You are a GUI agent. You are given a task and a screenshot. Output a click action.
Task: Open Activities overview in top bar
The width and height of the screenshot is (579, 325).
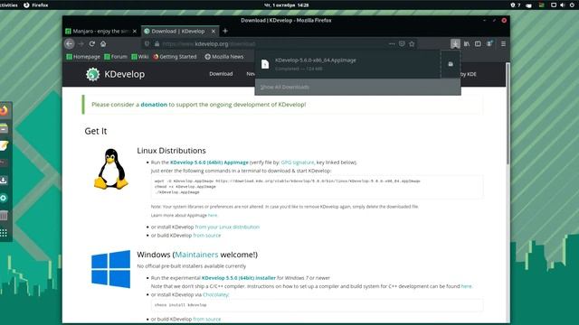click(8, 5)
